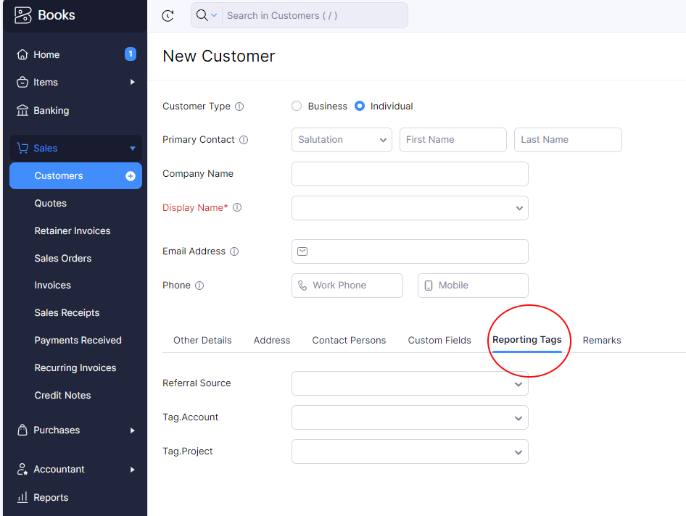Expand the Accountant submenu arrow

tap(132, 469)
